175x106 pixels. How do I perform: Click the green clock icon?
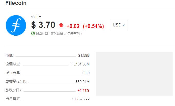click(x=33, y=33)
